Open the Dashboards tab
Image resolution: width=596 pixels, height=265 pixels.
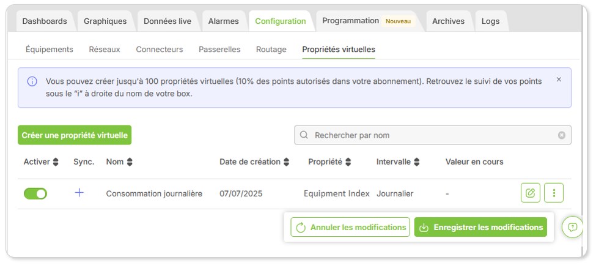(45, 21)
